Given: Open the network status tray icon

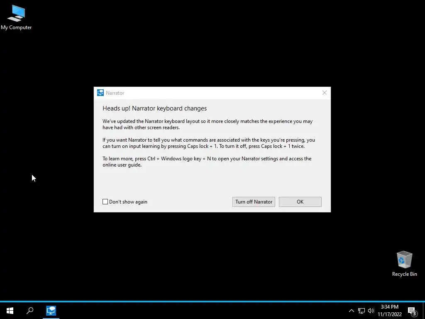Looking at the screenshot, I should (x=361, y=311).
